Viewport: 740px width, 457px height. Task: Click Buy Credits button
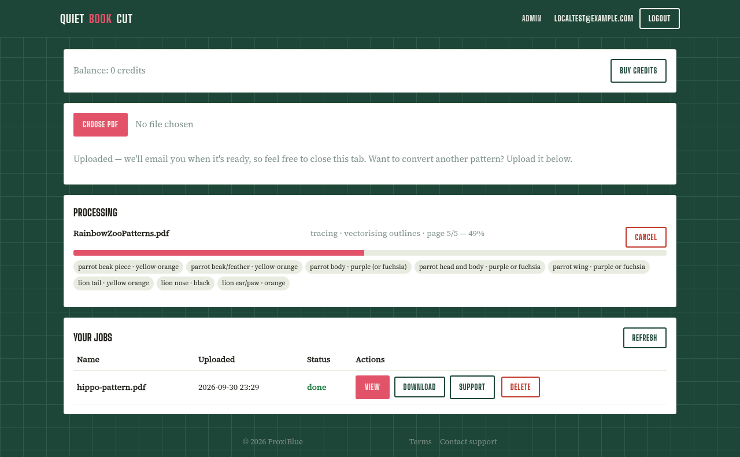click(x=638, y=71)
